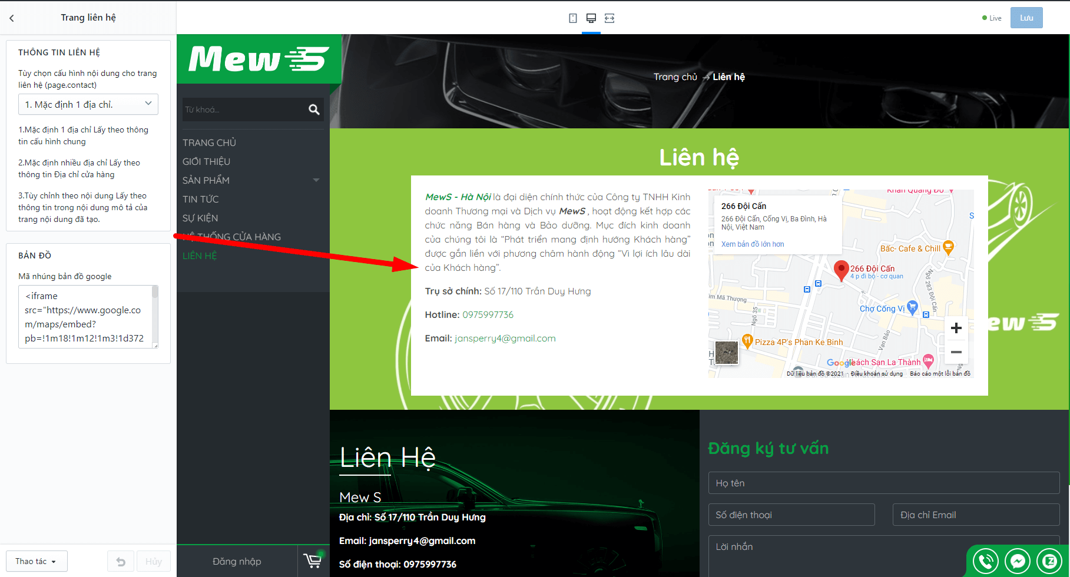Open TRANG CHỦ menu item

pos(209,142)
